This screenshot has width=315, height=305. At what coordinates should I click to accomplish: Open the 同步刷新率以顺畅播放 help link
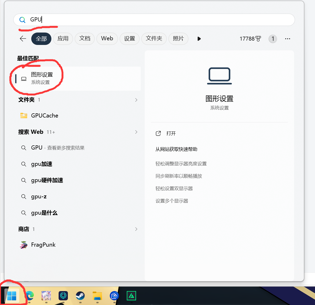(x=179, y=176)
